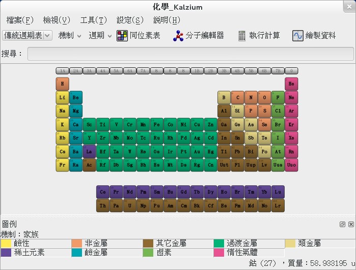Select the Silicon (Si) element tile
Image resolution: width=356 pixels, height=270 pixels.
click(237, 111)
